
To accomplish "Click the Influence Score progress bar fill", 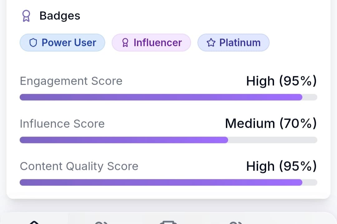I will (124, 140).
